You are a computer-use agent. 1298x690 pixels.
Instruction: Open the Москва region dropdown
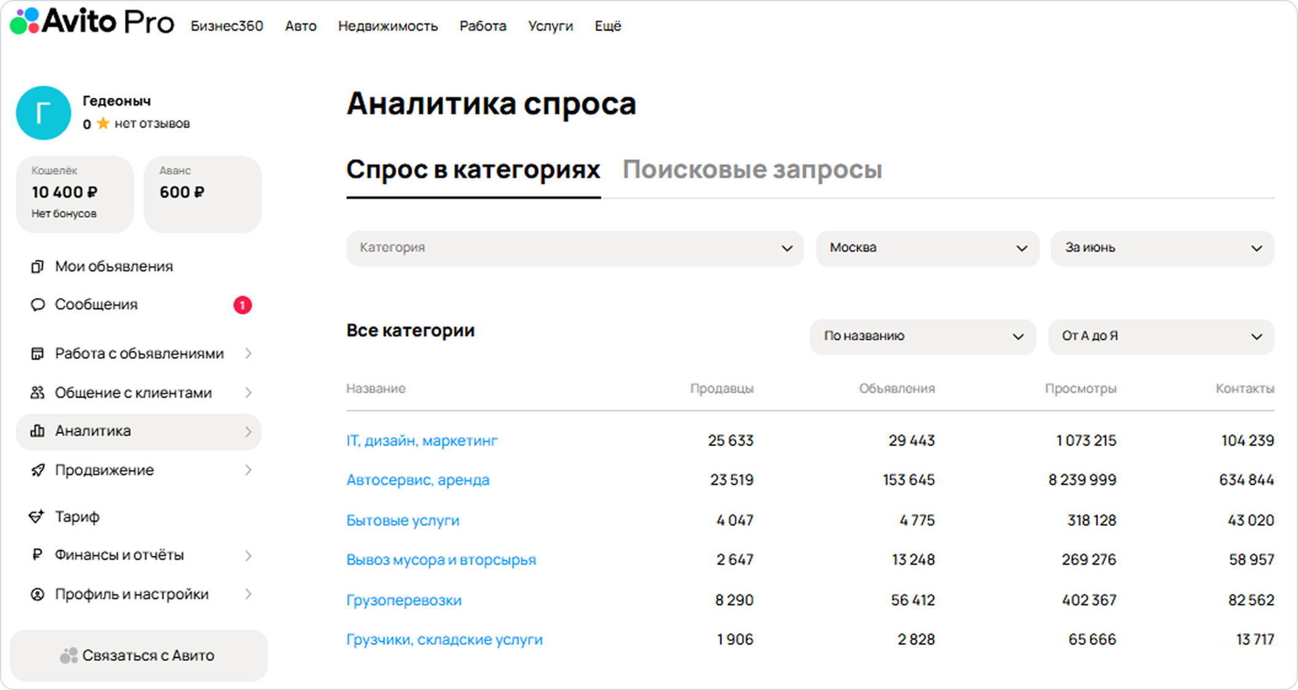tap(927, 248)
